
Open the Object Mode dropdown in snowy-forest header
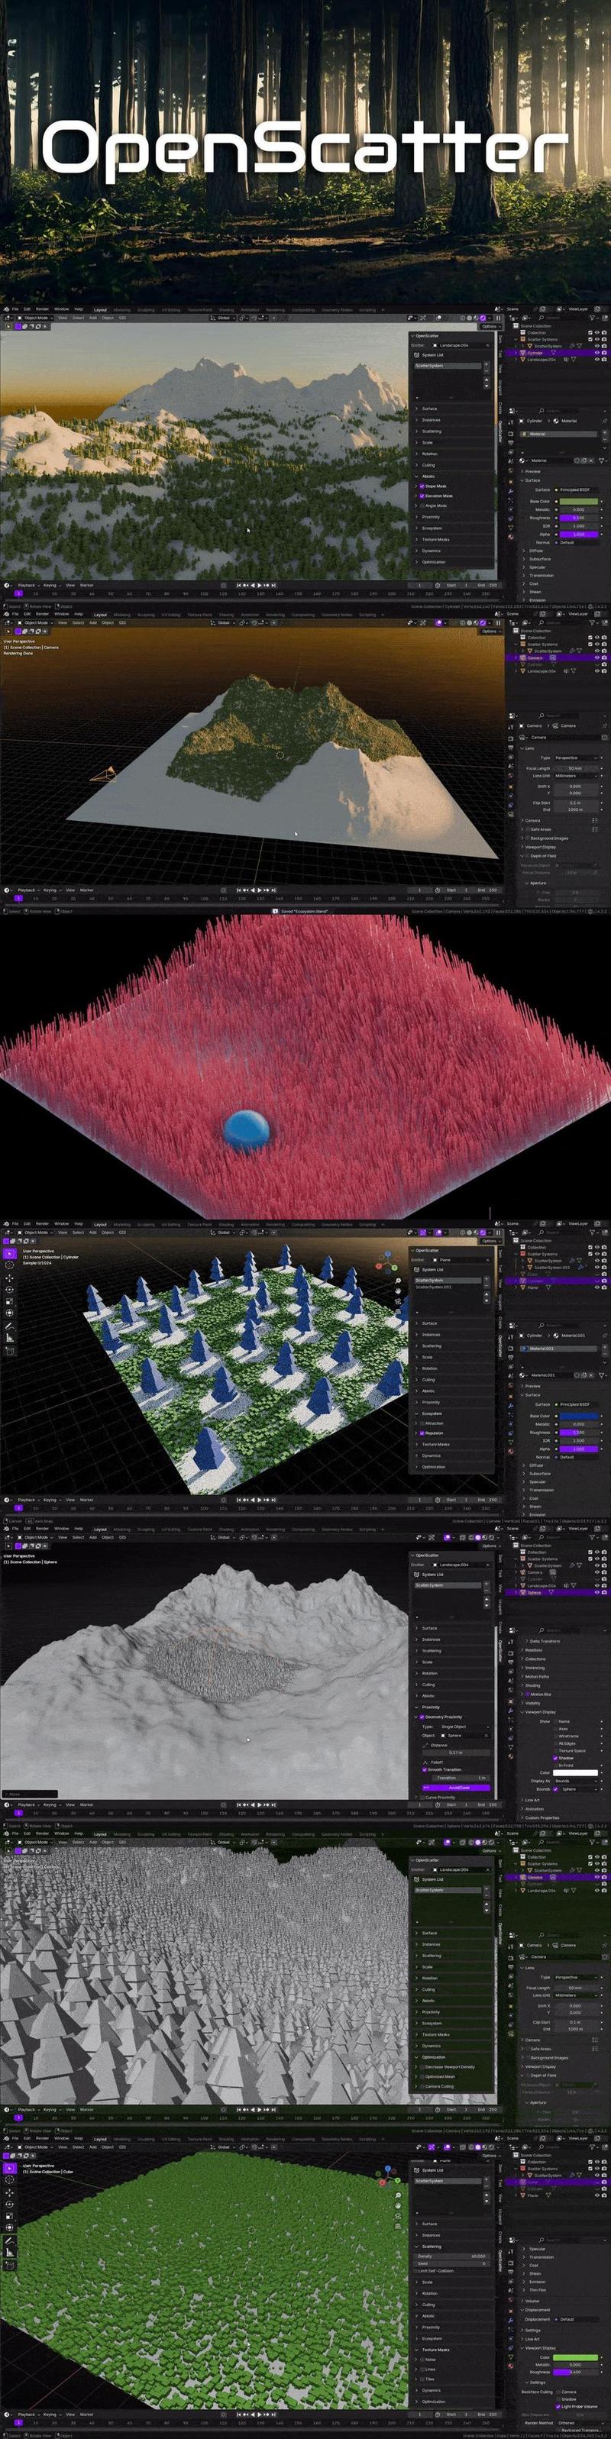pyautogui.click(x=35, y=318)
